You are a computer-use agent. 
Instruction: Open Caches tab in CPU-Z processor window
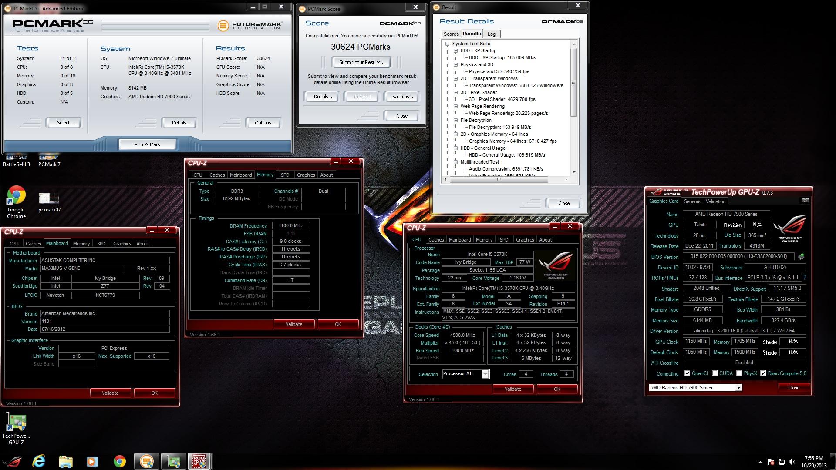(436, 240)
